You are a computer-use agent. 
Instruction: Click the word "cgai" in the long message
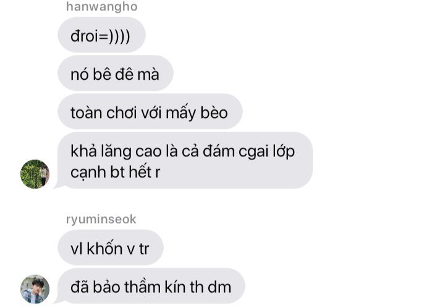coord(253,151)
